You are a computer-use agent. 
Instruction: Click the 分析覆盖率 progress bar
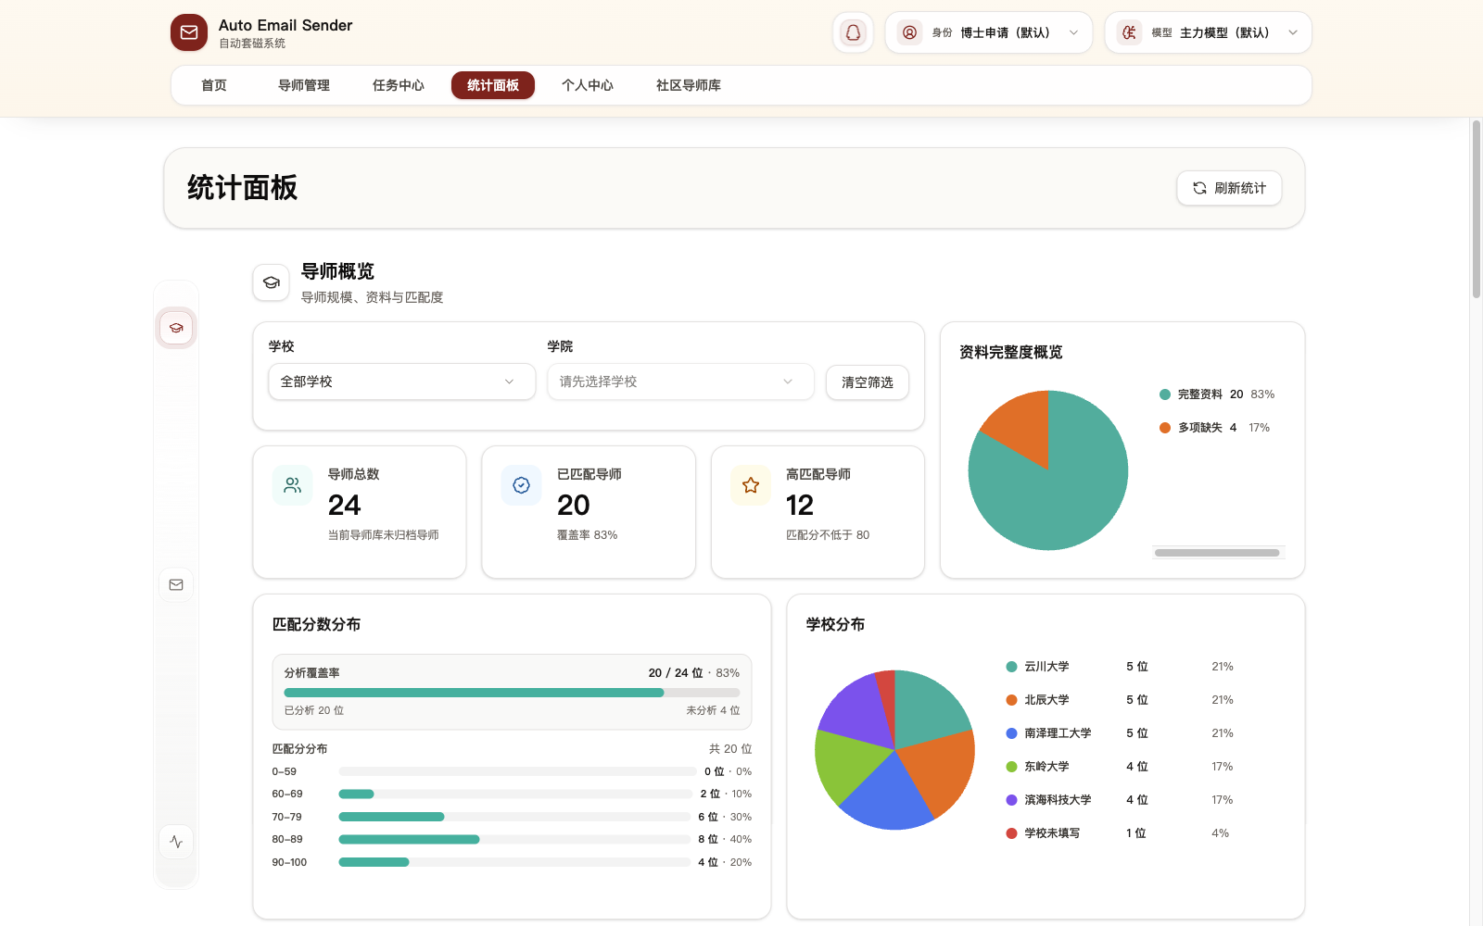(x=512, y=693)
